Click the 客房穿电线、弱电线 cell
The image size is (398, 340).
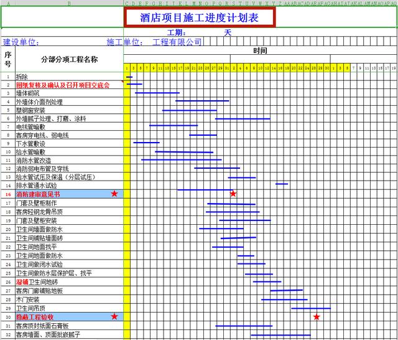[x=69, y=135]
